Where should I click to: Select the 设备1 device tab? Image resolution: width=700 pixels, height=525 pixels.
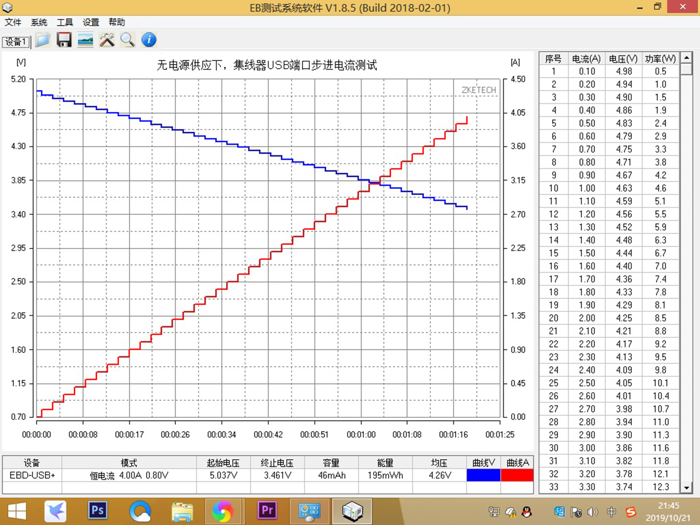point(16,42)
